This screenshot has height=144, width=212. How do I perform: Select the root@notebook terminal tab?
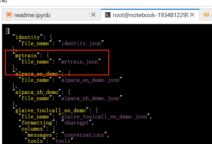coord(150,15)
